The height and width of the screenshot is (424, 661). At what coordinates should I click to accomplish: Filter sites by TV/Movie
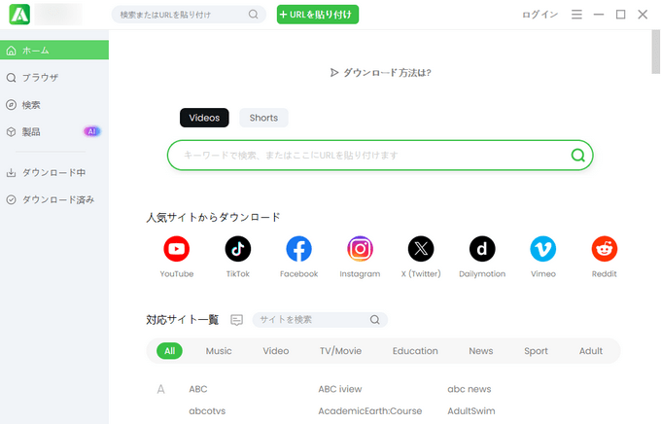[340, 351]
